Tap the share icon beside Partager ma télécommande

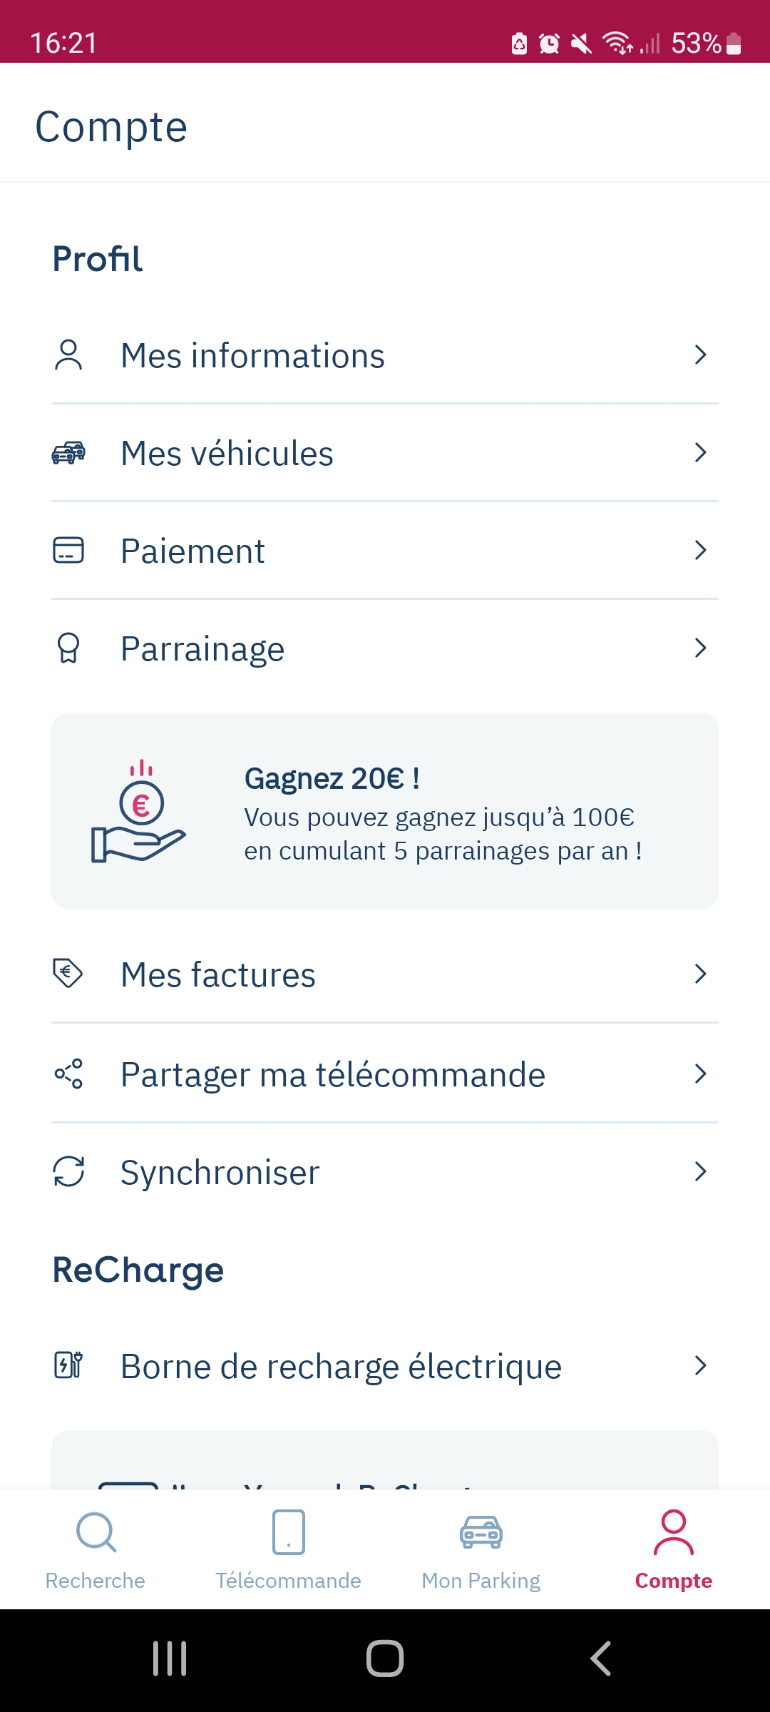(x=68, y=1074)
